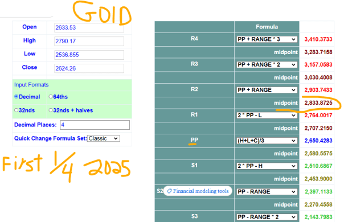
Task: Select the 64ths input format radio
Action: (51, 97)
